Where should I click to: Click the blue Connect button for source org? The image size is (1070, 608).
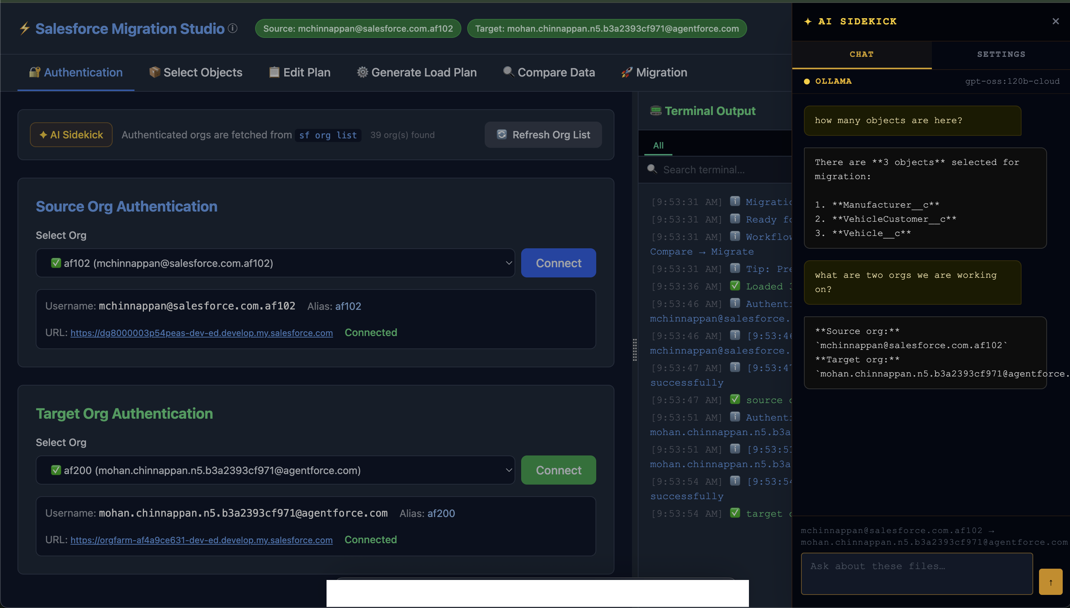click(558, 263)
